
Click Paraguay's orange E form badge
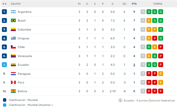click(x=161, y=74)
